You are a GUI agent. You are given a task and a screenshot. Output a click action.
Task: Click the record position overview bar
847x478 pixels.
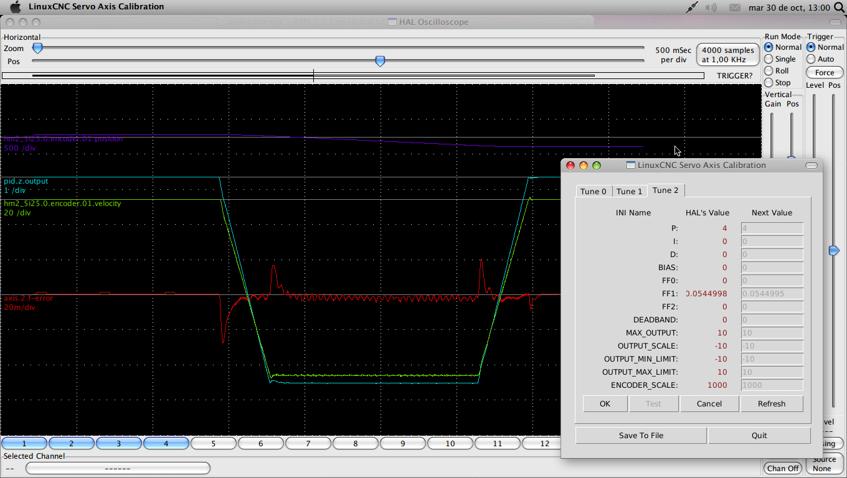(353, 76)
